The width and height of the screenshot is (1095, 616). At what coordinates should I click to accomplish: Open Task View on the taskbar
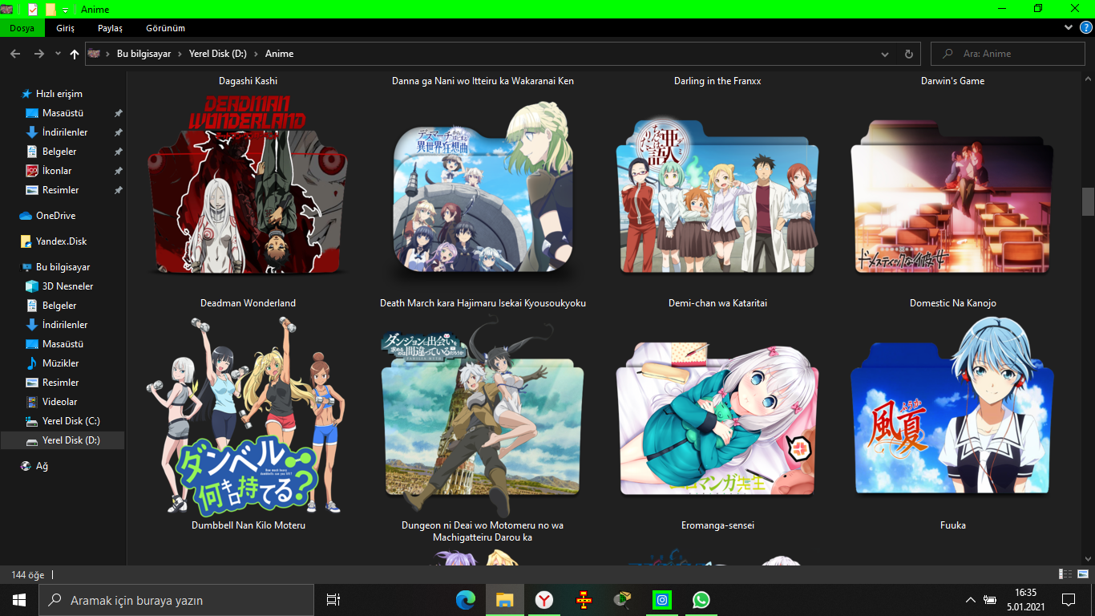[x=333, y=600]
